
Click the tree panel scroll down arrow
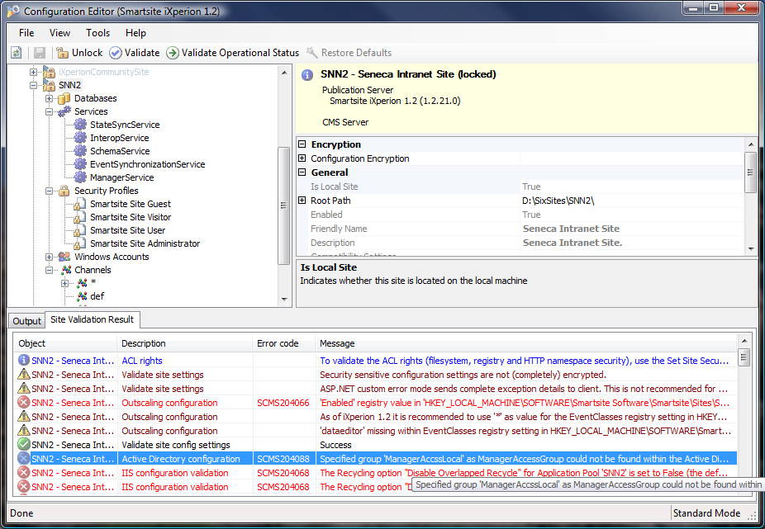(x=284, y=299)
